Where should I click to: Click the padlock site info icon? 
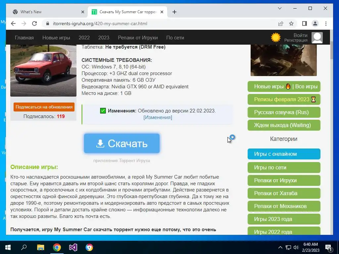(x=48, y=23)
